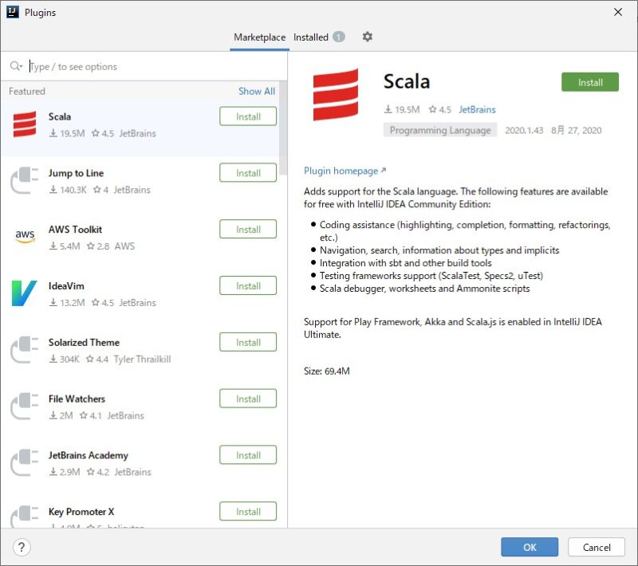This screenshot has width=638, height=566.
Task: Open the plugins settings gear menu
Action: [367, 37]
